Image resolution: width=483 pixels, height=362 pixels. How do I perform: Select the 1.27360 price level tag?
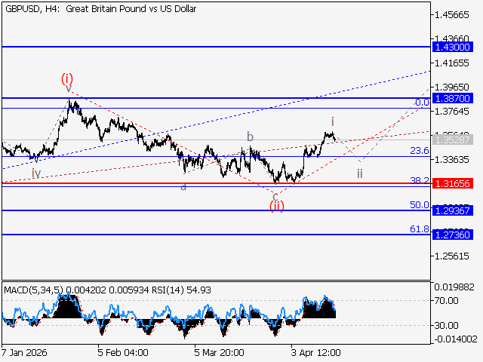tap(453, 235)
